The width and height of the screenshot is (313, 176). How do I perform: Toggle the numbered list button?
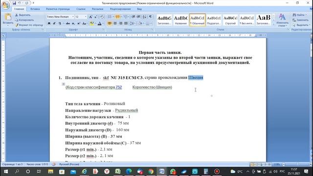tap(117, 17)
